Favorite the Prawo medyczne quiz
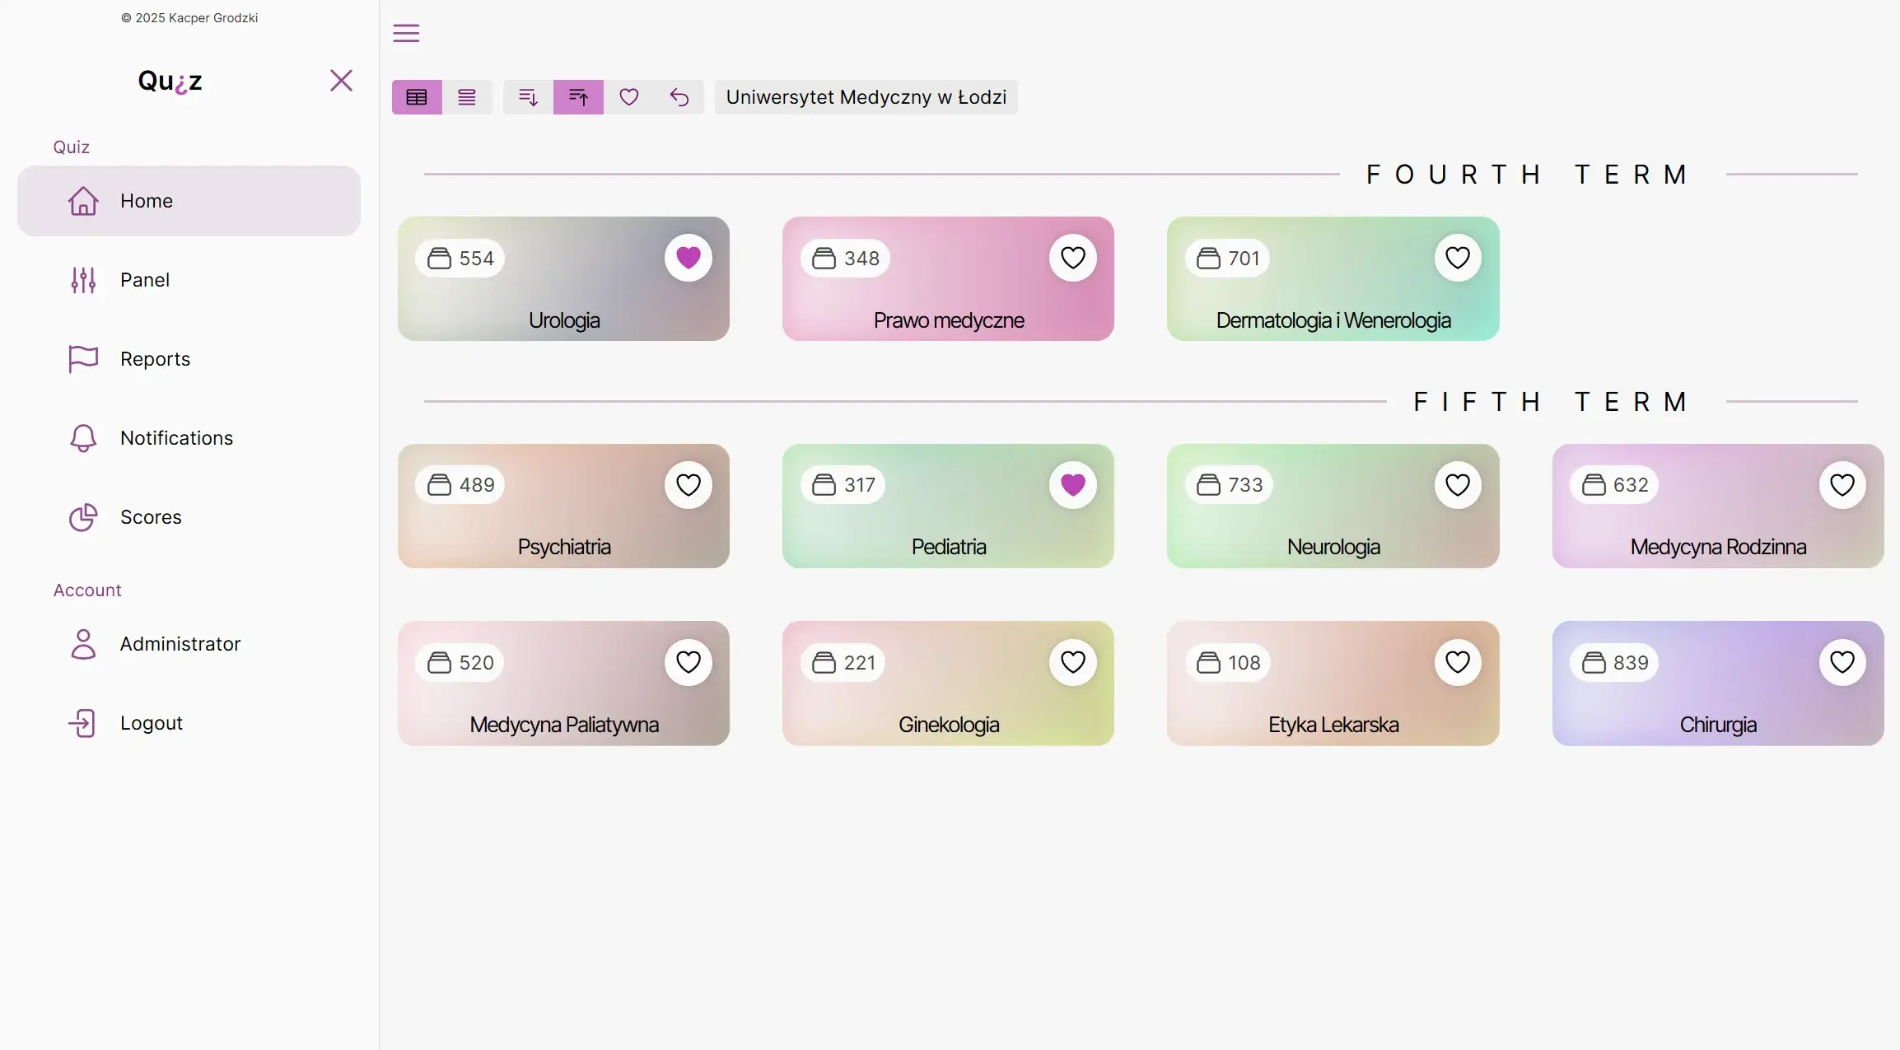 pos(1073,258)
